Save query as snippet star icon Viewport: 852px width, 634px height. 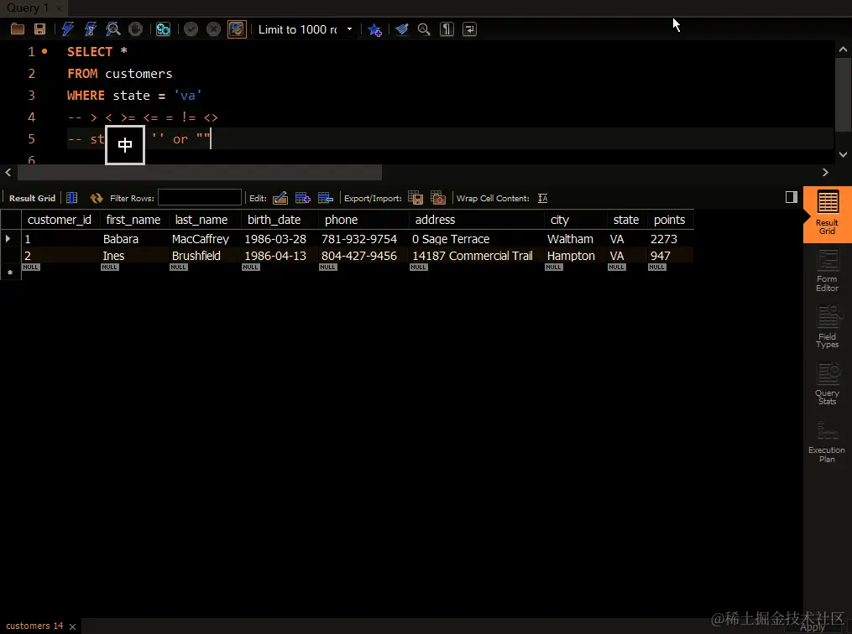click(375, 29)
